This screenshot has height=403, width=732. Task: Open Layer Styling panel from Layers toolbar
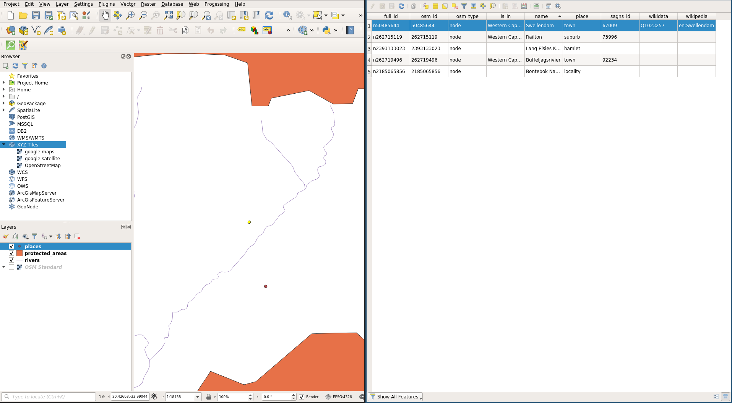[x=6, y=236]
